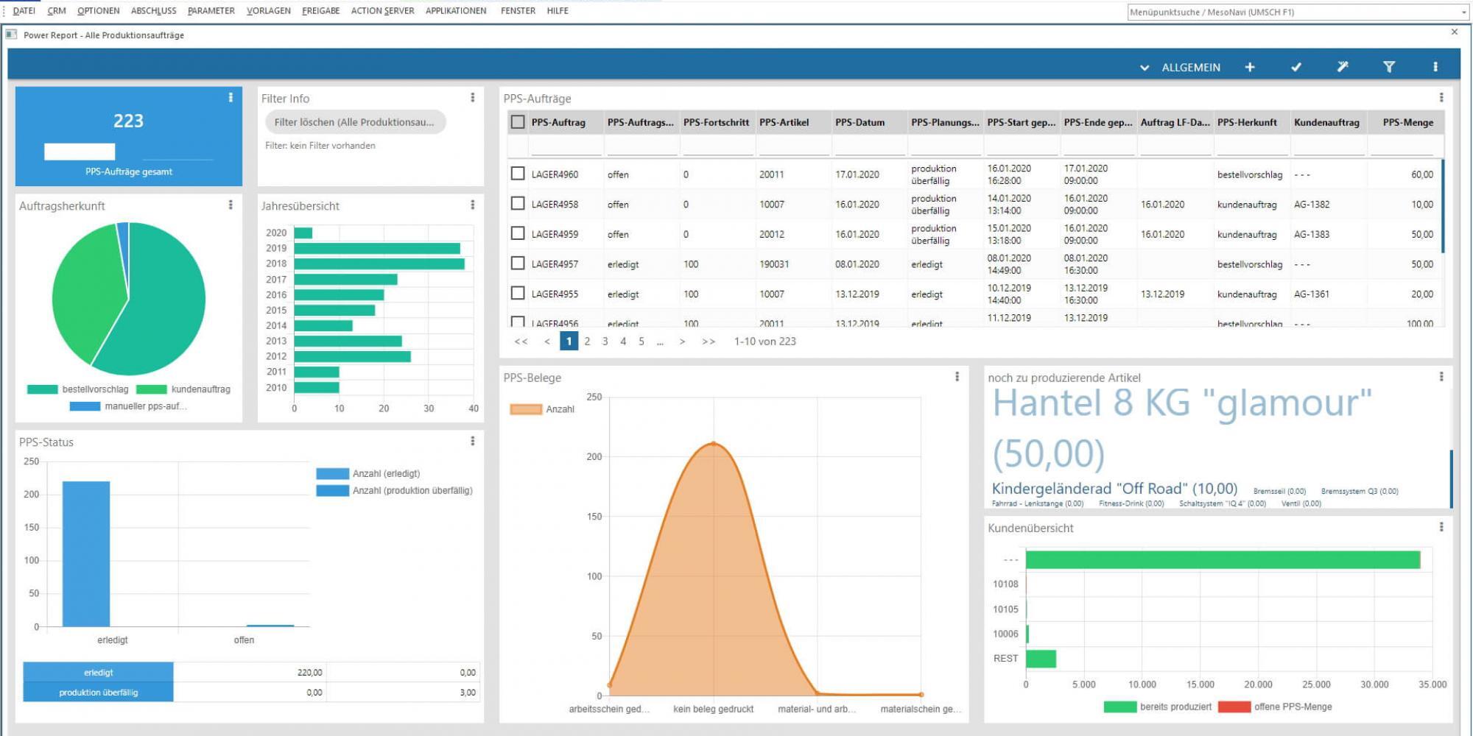Close the Power Report tab
The image size is (1473, 736).
tap(1455, 32)
